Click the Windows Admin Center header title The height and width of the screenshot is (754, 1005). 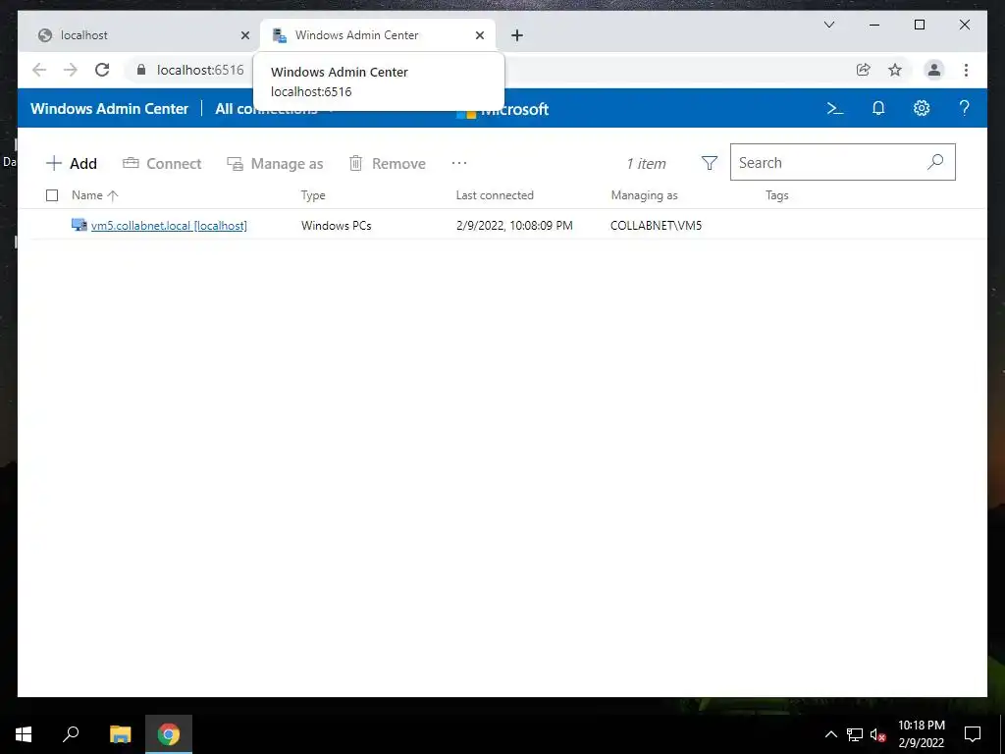coord(110,109)
